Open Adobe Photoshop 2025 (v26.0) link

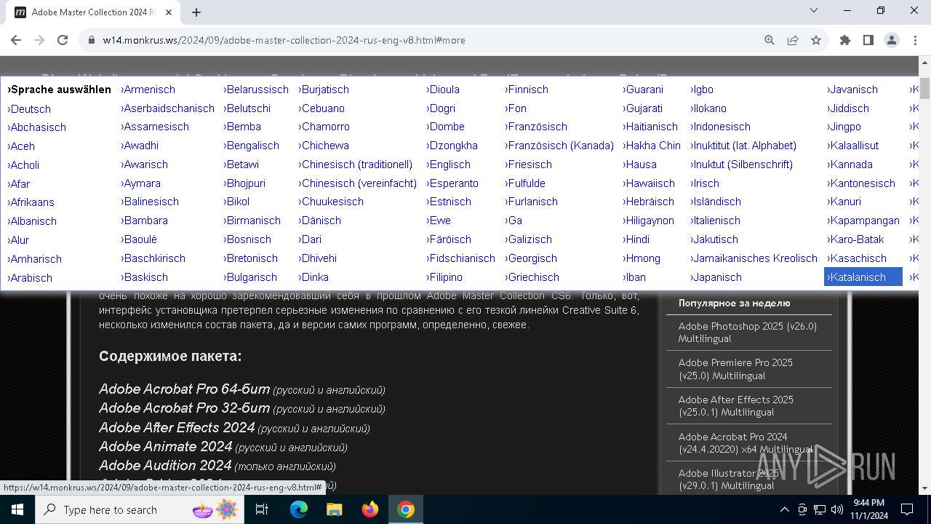click(x=748, y=333)
